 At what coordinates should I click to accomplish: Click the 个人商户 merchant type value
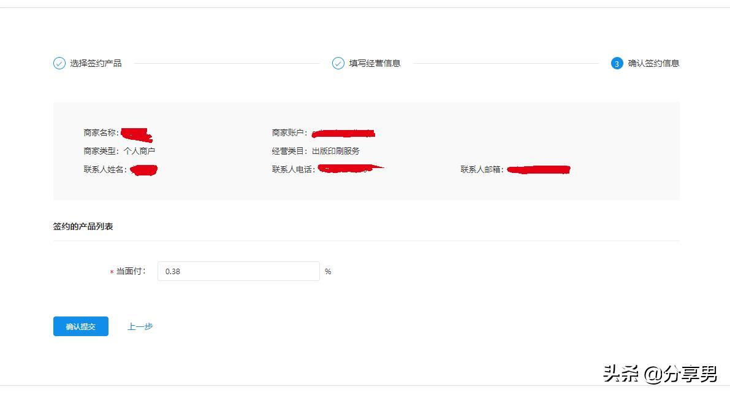click(139, 151)
